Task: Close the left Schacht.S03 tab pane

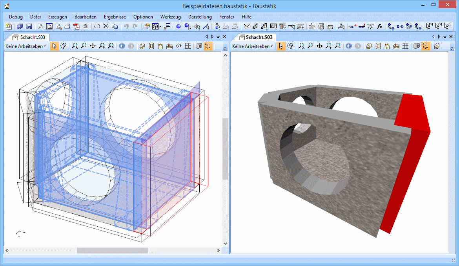Action: click(224, 37)
